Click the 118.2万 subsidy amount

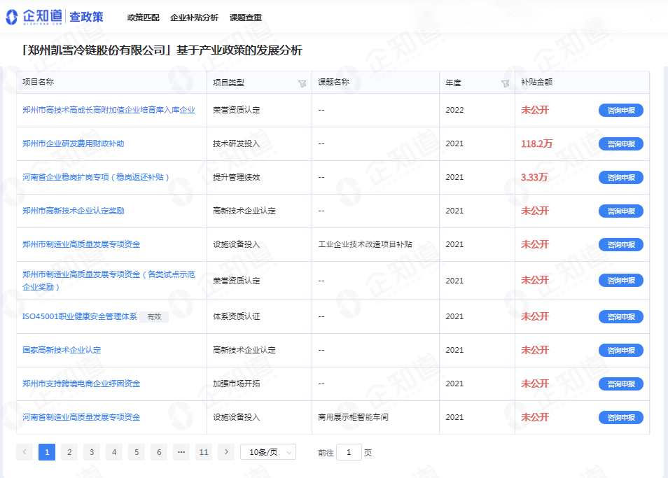[x=537, y=143]
